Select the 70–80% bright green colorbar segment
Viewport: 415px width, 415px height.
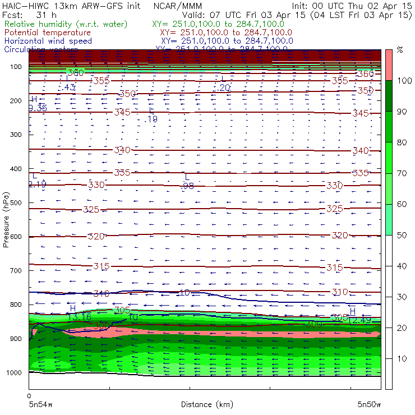(389, 158)
